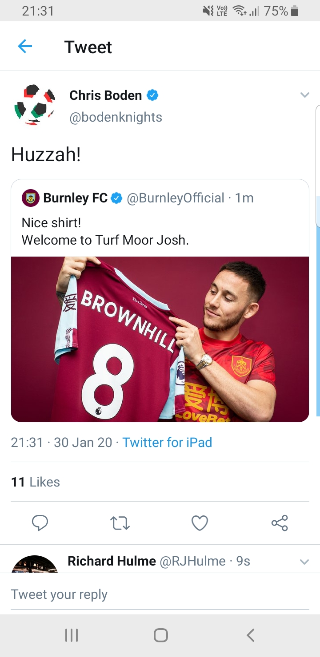Screen dimensions: 320x657
Task: Expand Richard Hulme reply options chevron
Action: (x=304, y=562)
